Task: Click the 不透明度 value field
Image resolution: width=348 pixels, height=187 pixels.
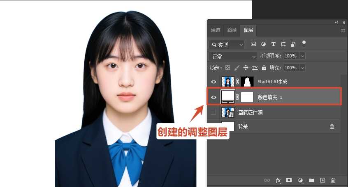Action: click(x=291, y=56)
